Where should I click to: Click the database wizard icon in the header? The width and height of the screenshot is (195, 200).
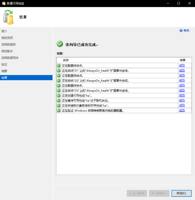(x=9, y=17)
